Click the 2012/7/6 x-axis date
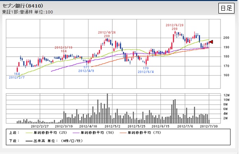The height and width of the screenshot is (154, 239). click(x=185, y=126)
